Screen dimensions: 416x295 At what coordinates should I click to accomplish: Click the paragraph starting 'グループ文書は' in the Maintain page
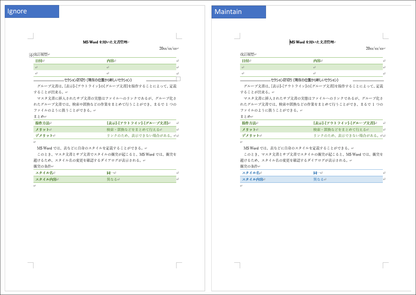[x=312, y=89]
